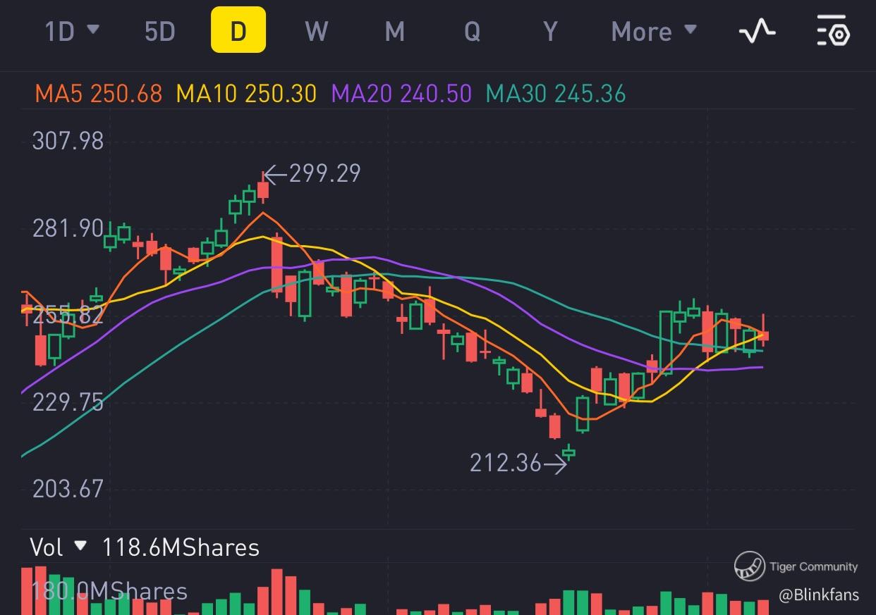Select the candlestick at the 212.36 low
Image resolution: width=876 pixels, height=615 pixels.
[x=568, y=453]
